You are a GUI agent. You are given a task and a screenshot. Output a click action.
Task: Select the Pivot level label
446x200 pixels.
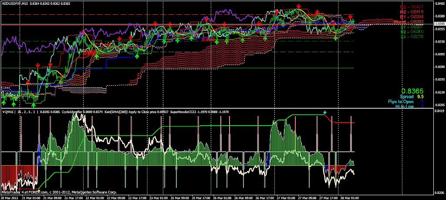pyautogui.click(x=409, y=21)
